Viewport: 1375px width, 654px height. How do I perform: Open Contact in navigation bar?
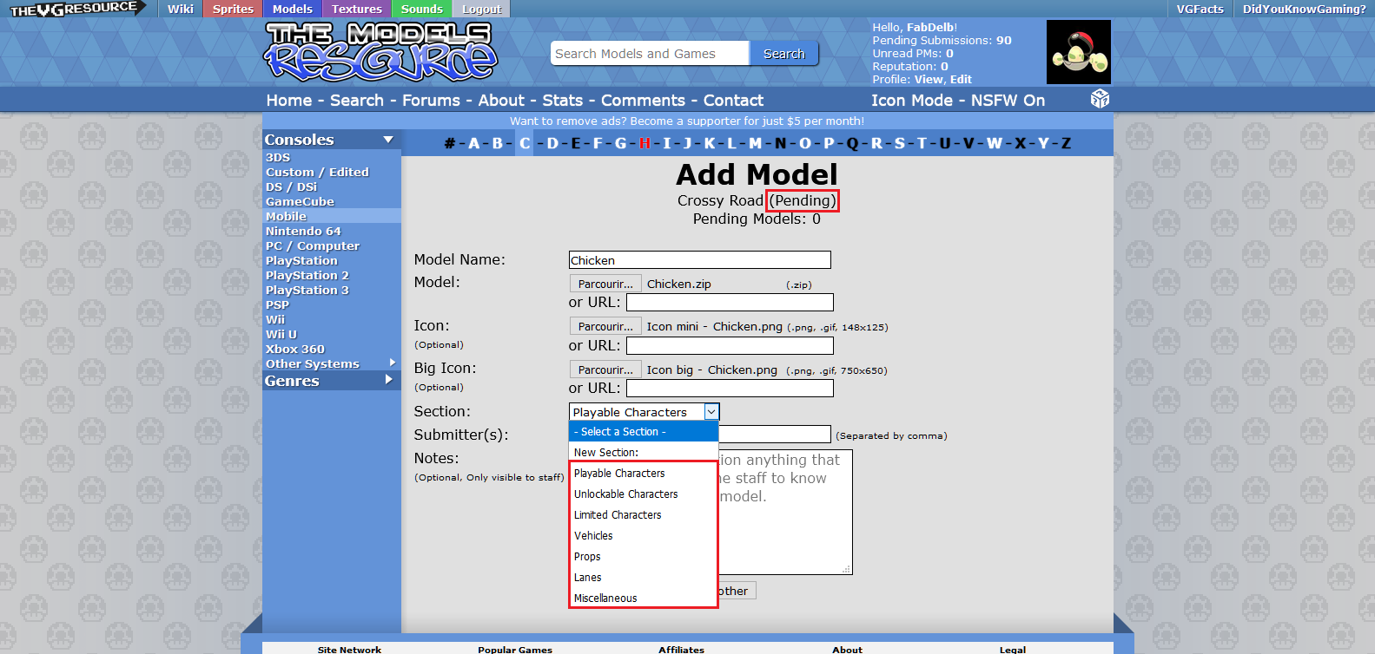(733, 101)
